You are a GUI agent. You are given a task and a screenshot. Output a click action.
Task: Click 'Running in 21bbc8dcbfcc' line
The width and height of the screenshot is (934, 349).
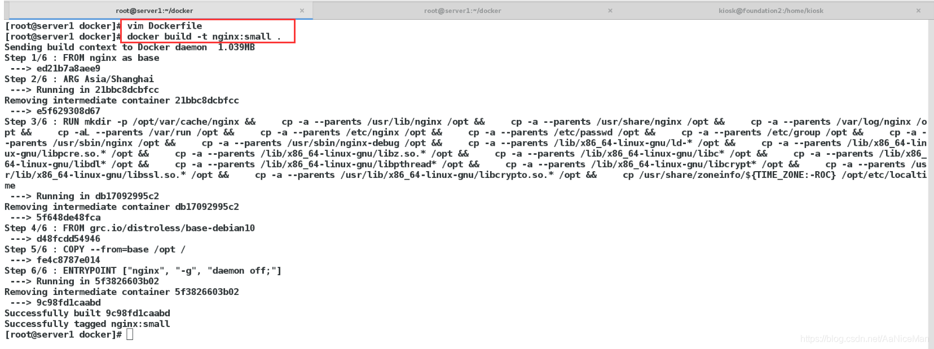click(85, 90)
